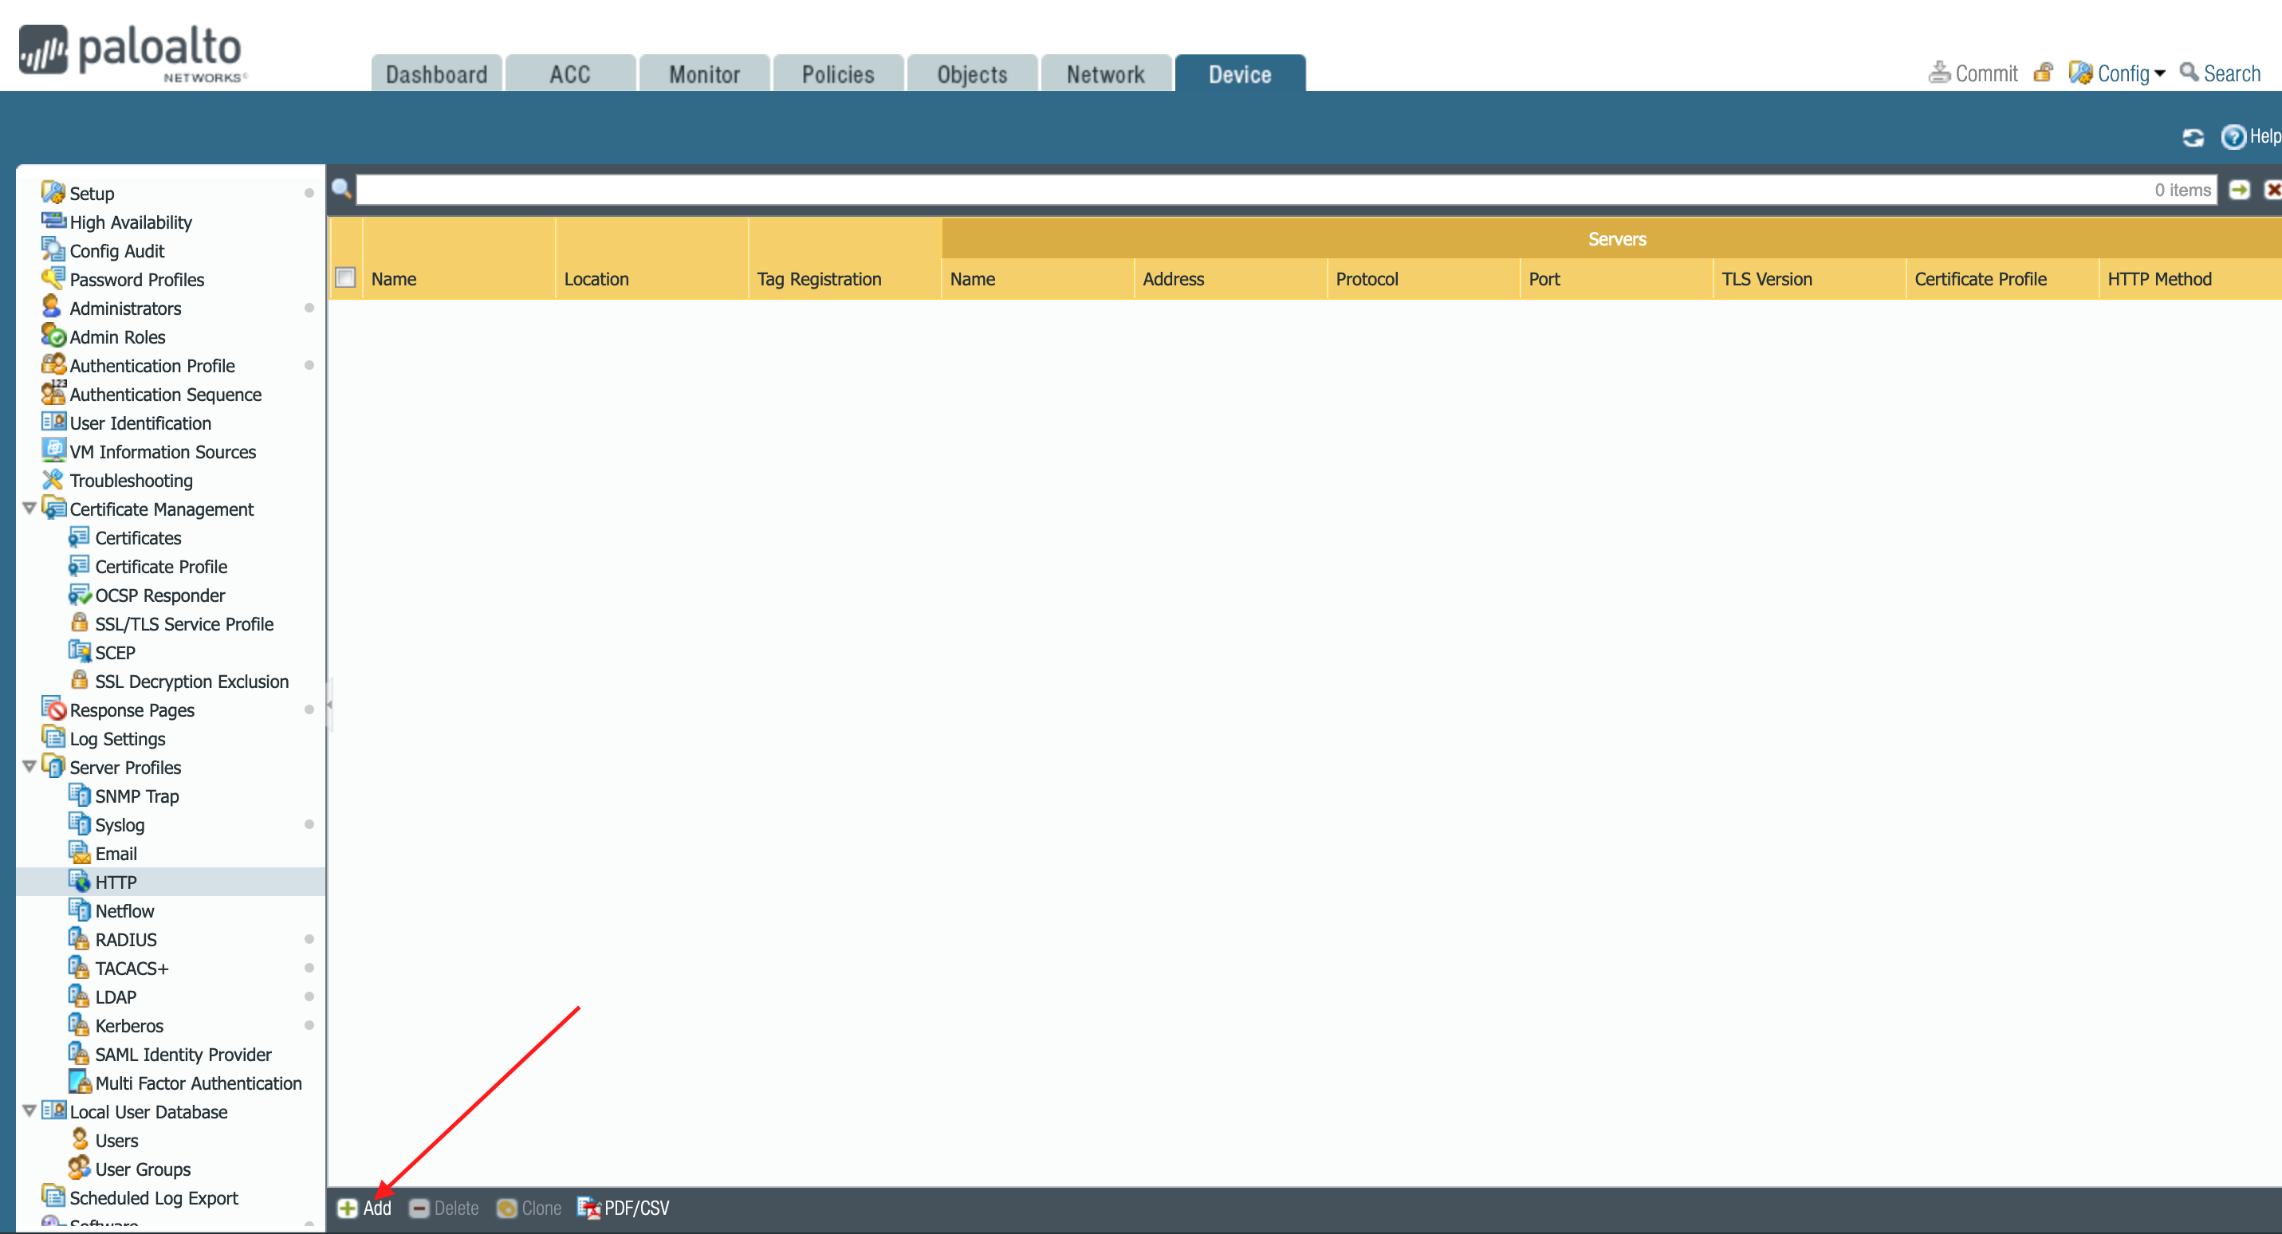The width and height of the screenshot is (2282, 1234).
Task: Click the refresh icon near Help
Action: click(2193, 137)
